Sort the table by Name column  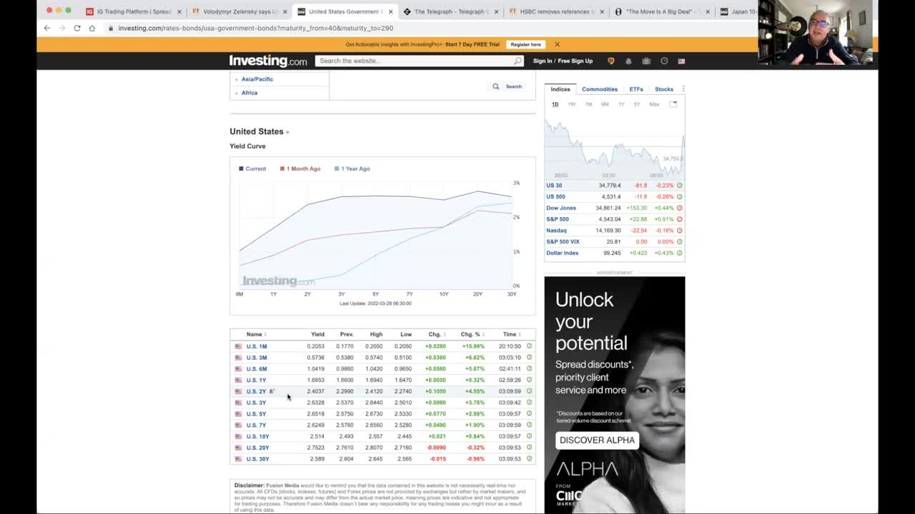click(257, 334)
